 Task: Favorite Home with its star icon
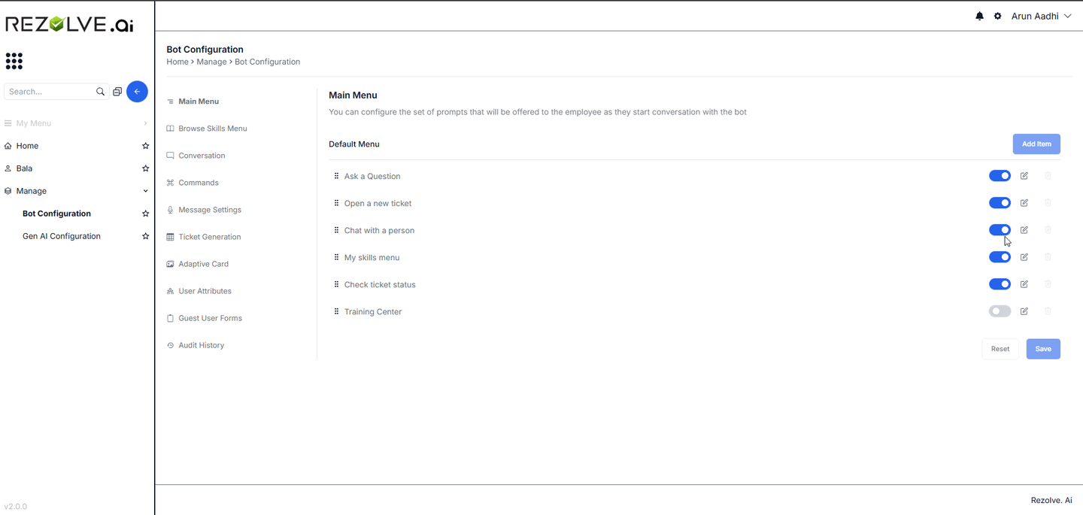pyautogui.click(x=146, y=146)
